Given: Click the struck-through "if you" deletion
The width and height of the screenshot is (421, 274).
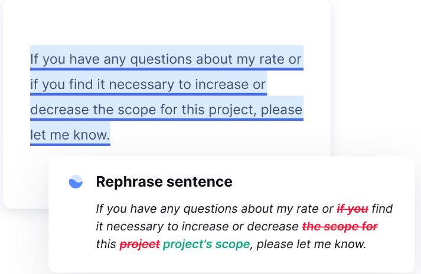Looking at the screenshot, I should click(x=353, y=209).
